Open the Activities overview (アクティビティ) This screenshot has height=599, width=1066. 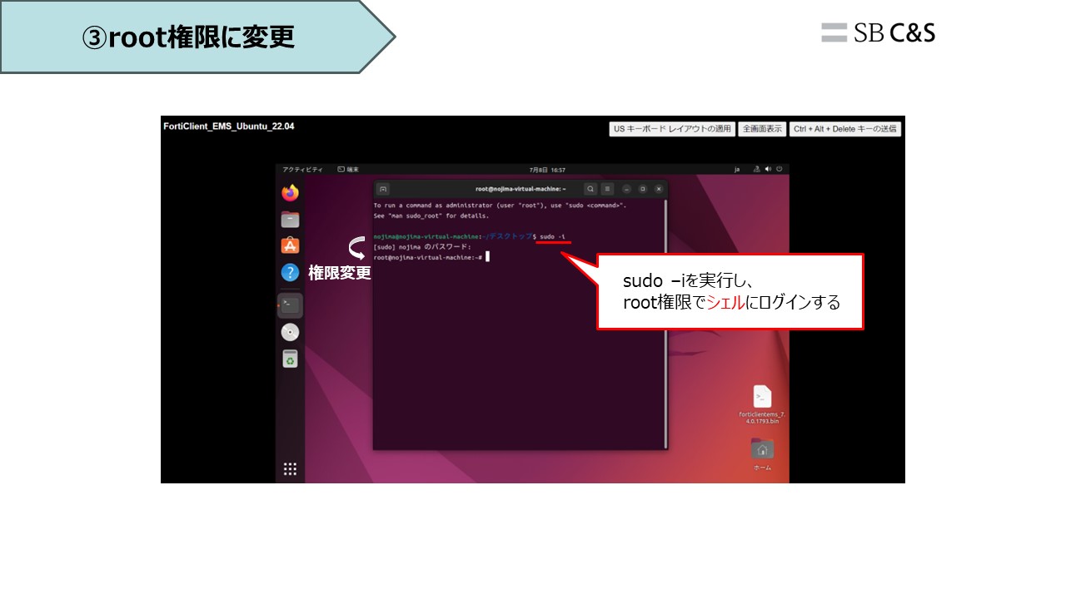302,169
